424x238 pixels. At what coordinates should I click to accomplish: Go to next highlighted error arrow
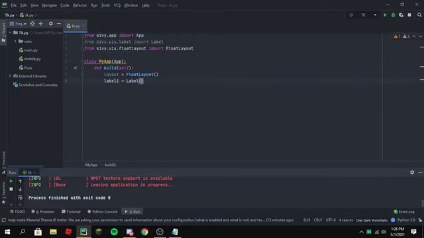[x=421, y=36]
